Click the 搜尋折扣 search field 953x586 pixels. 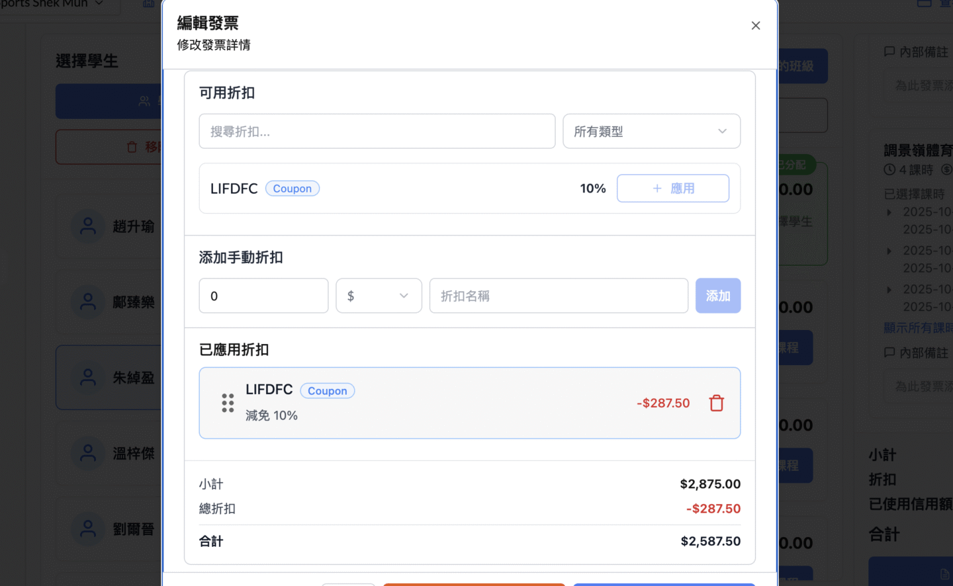click(x=377, y=132)
